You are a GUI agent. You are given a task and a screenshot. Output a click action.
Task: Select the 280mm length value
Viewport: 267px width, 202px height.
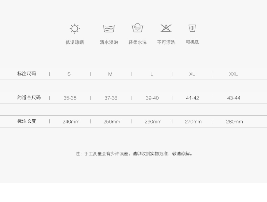(x=235, y=122)
